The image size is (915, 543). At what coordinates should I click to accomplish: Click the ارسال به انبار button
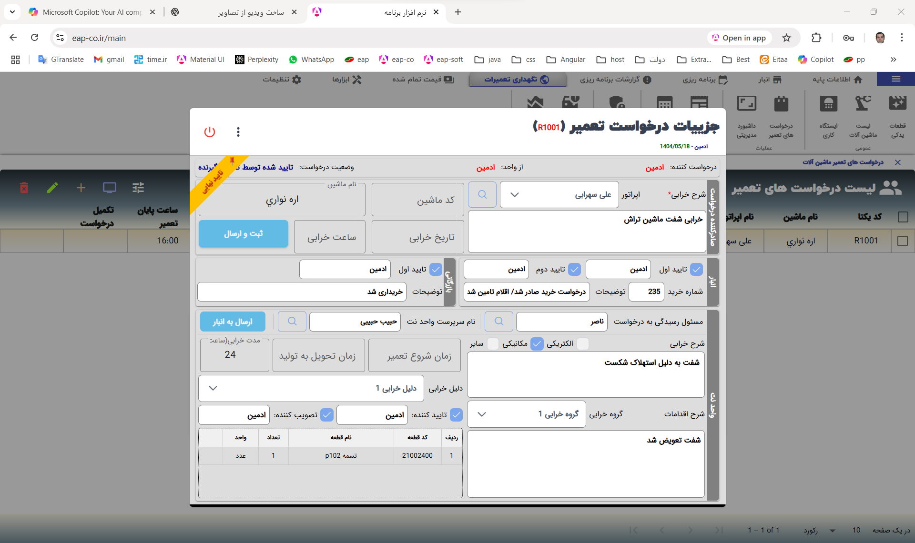click(x=233, y=322)
